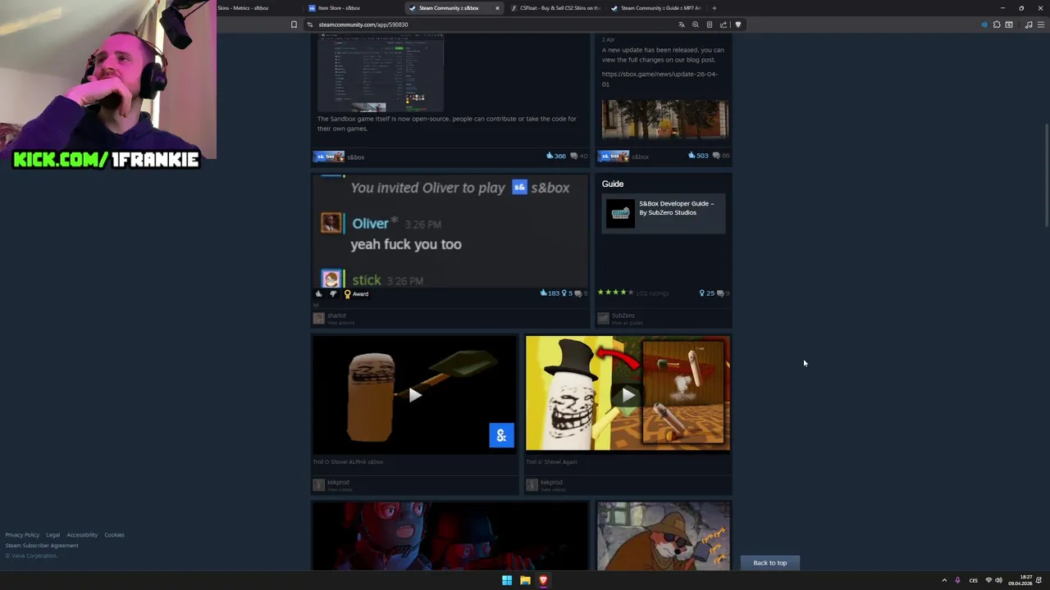This screenshot has width=1050, height=590.
Task: Open the Steam Subscriber Agreement link
Action: 42,546
